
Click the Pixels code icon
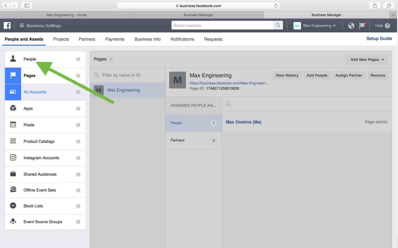(x=13, y=125)
